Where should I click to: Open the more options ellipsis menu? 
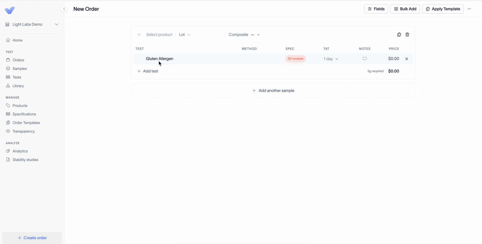469,9
